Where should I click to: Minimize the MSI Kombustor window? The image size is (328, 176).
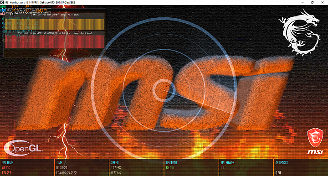[302, 2]
